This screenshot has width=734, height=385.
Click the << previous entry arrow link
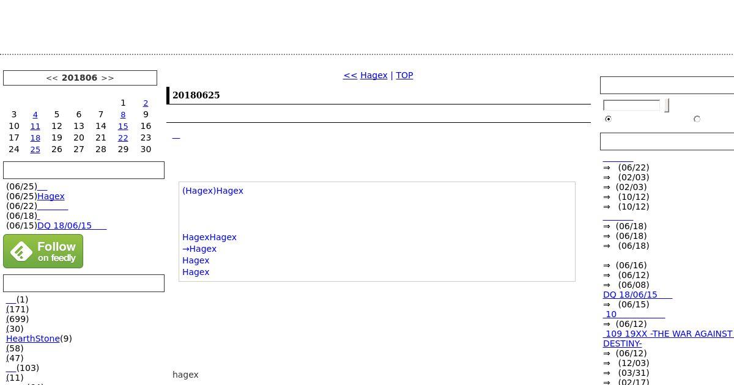click(x=350, y=75)
